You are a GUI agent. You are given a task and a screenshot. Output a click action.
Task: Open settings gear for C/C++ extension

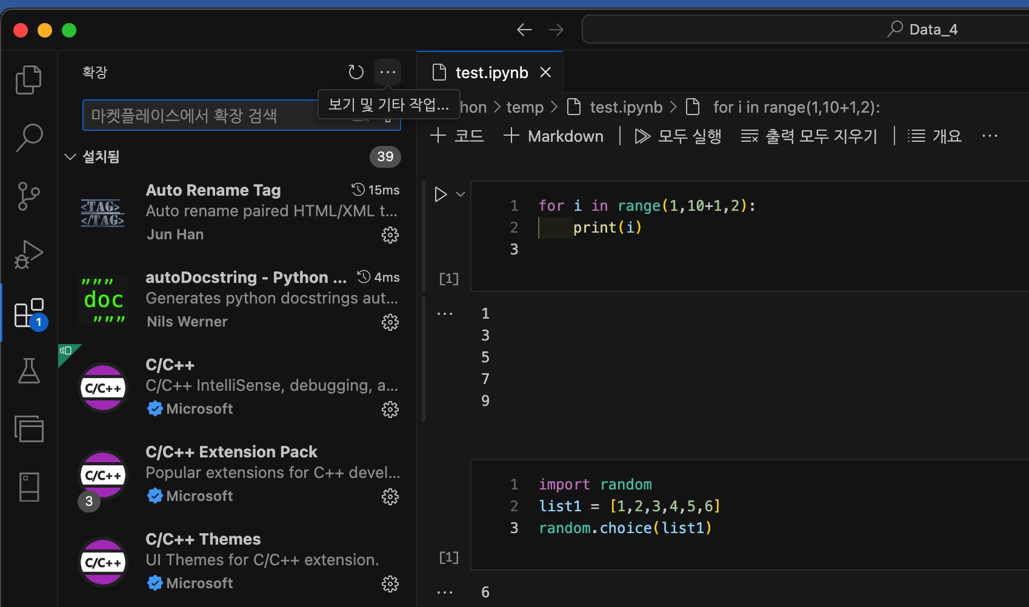click(390, 410)
